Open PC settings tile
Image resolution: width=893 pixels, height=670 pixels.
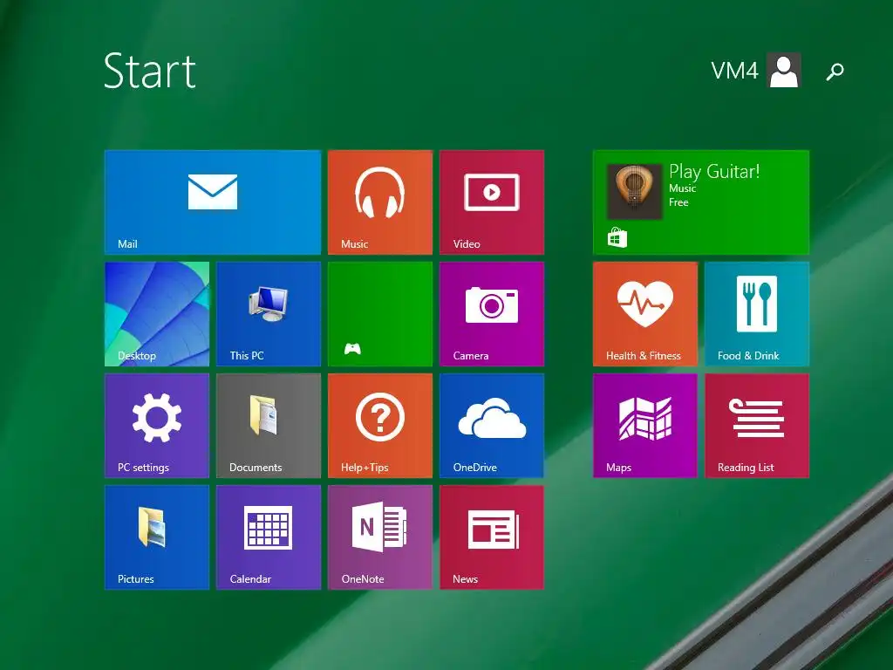click(157, 426)
